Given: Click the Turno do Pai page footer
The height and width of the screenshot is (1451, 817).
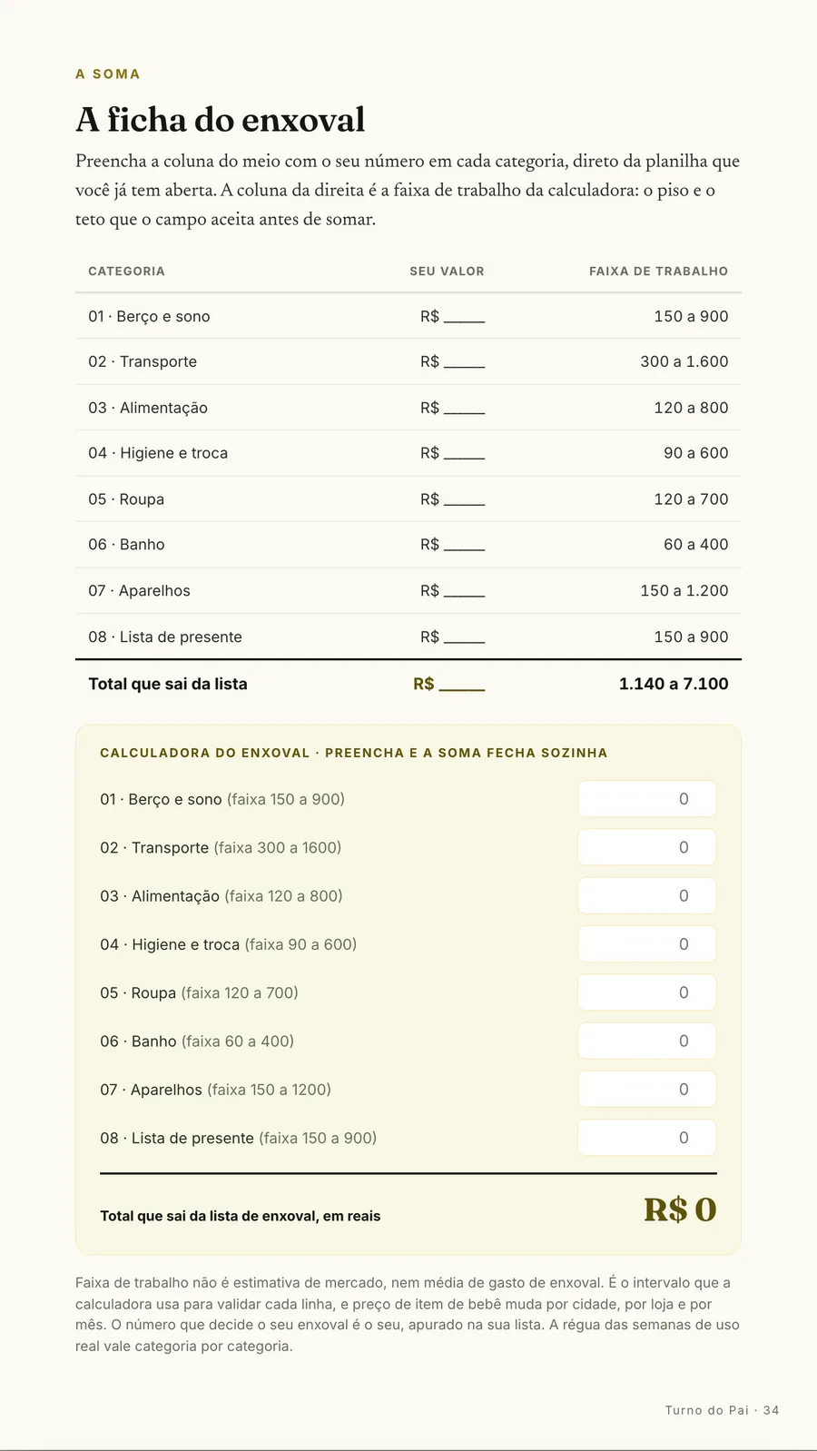Looking at the screenshot, I should 722,1410.
